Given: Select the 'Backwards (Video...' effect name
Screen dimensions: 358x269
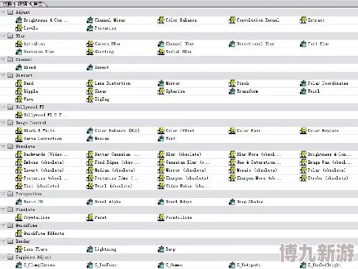Looking at the screenshot, I should [x=46, y=154].
